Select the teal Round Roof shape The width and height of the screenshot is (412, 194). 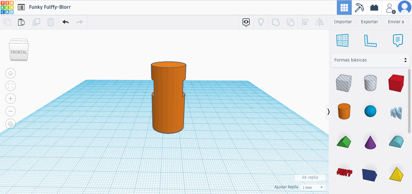396,142
